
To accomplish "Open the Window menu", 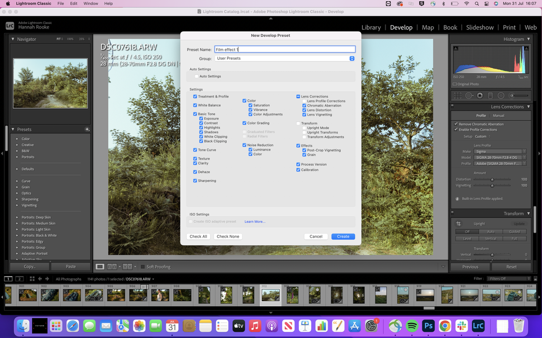I will pos(91,3).
